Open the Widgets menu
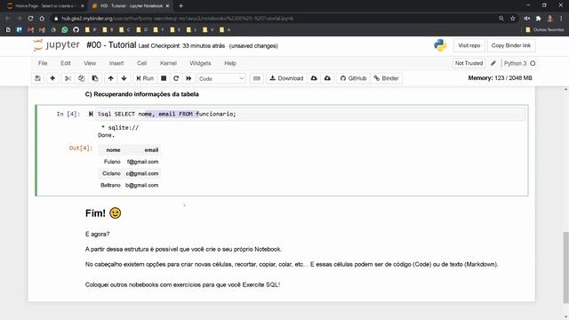The image size is (569, 320). (x=200, y=63)
